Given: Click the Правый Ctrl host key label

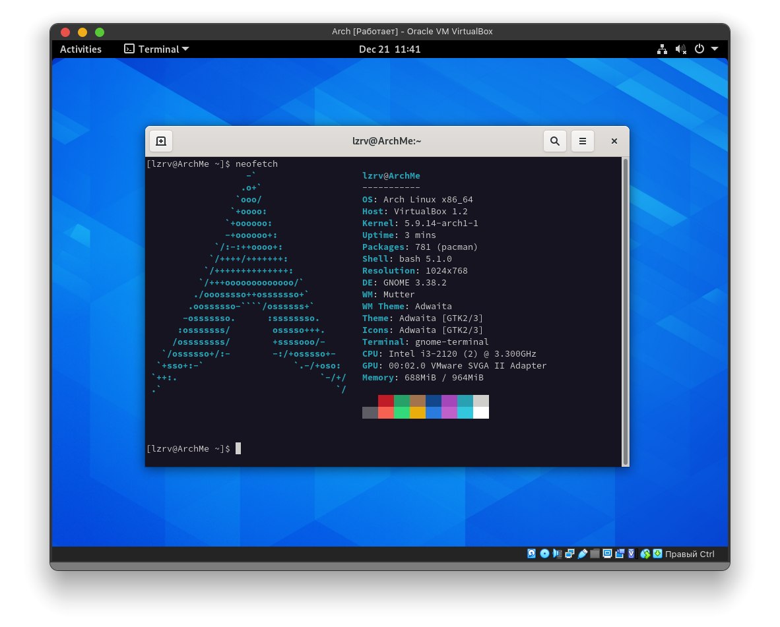Looking at the screenshot, I should (x=690, y=554).
